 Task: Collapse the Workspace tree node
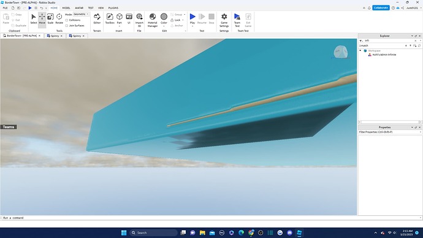point(360,50)
